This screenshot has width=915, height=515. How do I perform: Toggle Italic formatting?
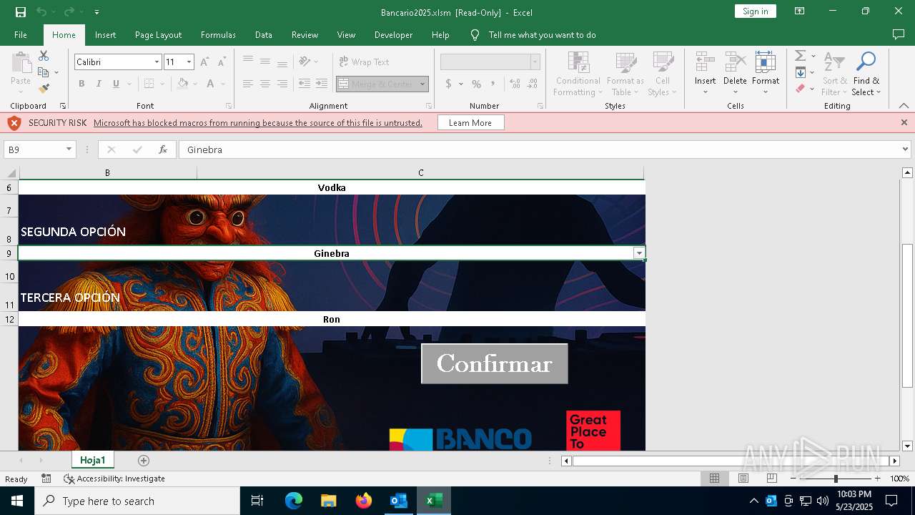99,84
